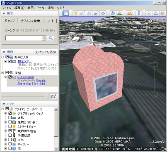167x152 pixels.
Task: Open the 追加 menu
Action: point(51,8)
